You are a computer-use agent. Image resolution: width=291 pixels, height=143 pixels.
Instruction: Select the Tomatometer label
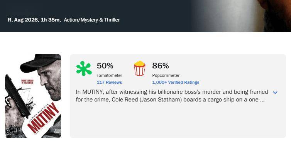point(109,75)
